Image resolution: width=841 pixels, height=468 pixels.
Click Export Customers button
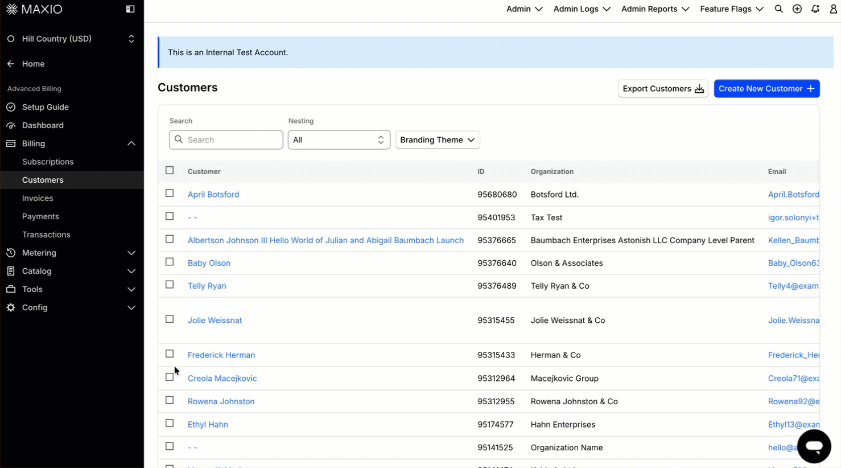pyautogui.click(x=663, y=89)
